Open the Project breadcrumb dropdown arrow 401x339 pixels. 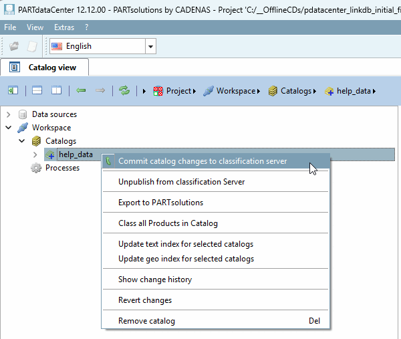(x=194, y=91)
